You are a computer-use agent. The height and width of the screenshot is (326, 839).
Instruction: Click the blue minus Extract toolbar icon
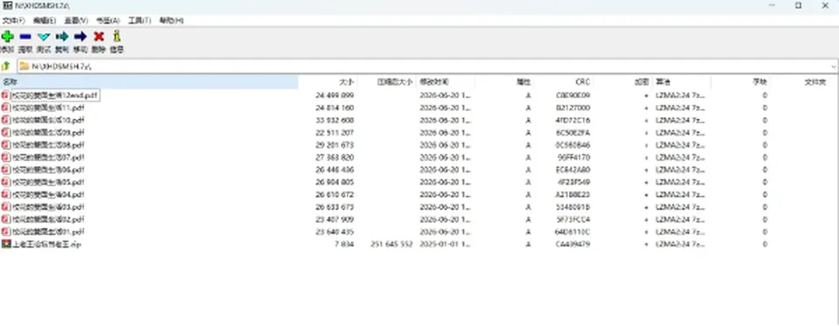tap(25, 37)
